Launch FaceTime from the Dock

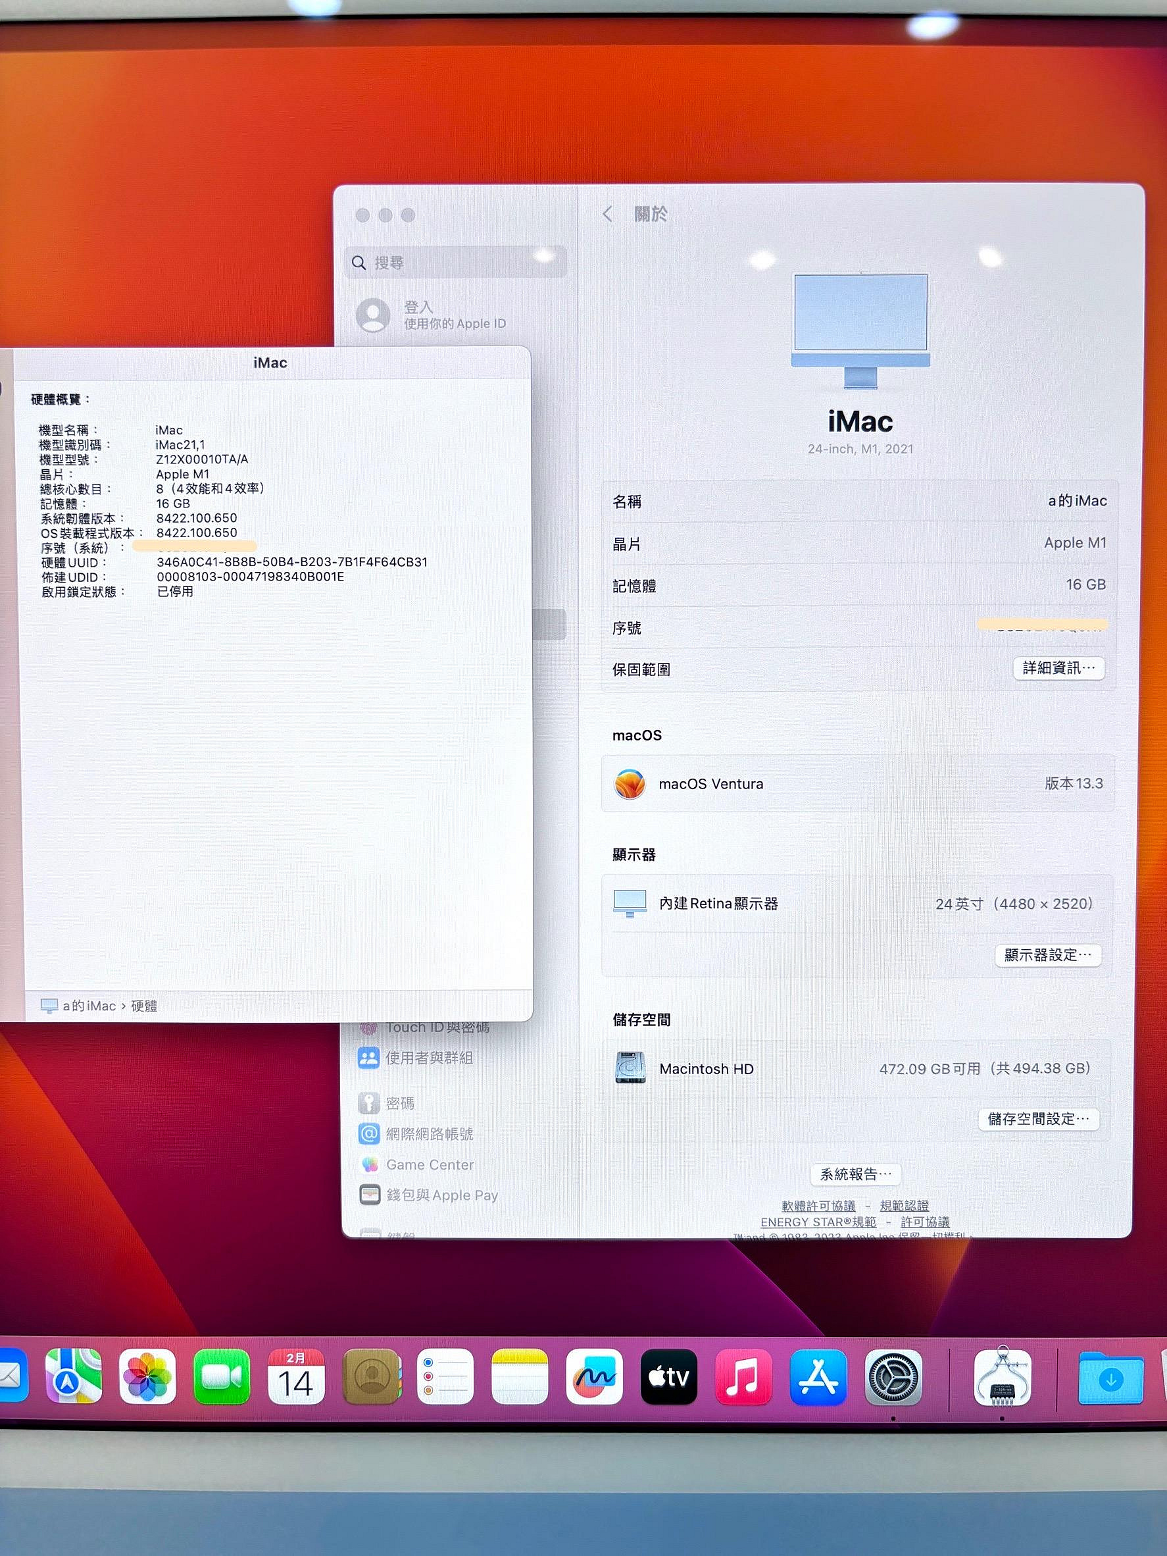click(222, 1376)
